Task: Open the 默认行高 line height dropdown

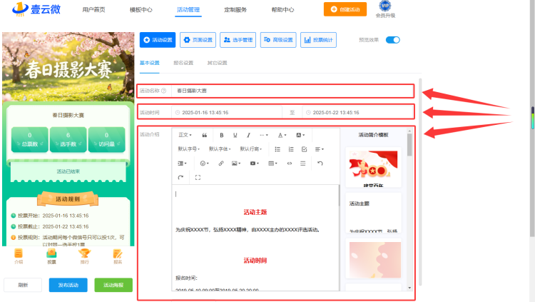Action: click(251, 149)
